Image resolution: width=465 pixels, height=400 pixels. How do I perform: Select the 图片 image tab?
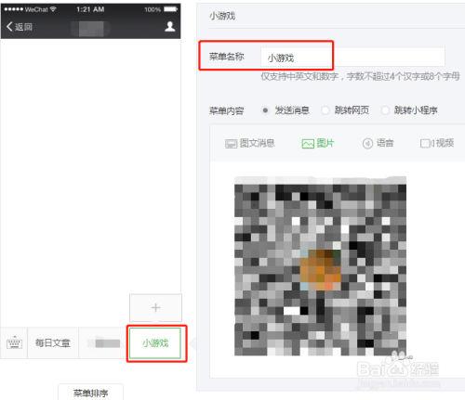[318, 143]
